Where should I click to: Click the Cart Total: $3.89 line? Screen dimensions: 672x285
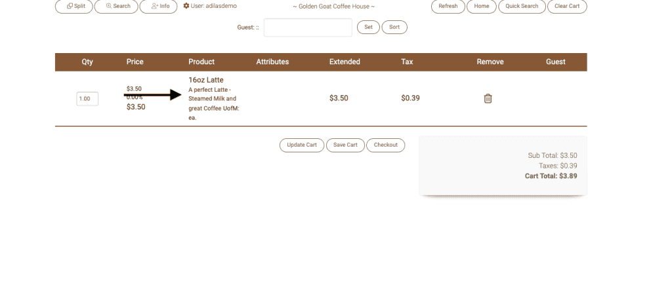(551, 176)
